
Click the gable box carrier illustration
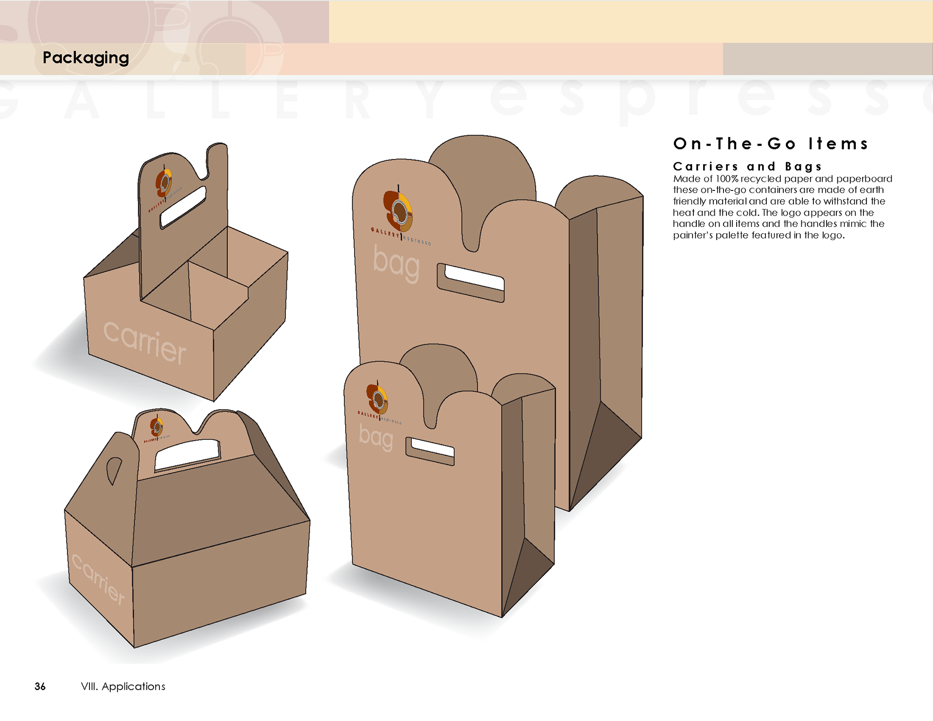pos(187,528)
